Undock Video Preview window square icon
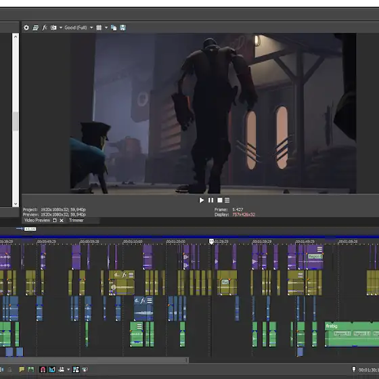The height and width of the screenshot is (379, 379). point(55,221)
